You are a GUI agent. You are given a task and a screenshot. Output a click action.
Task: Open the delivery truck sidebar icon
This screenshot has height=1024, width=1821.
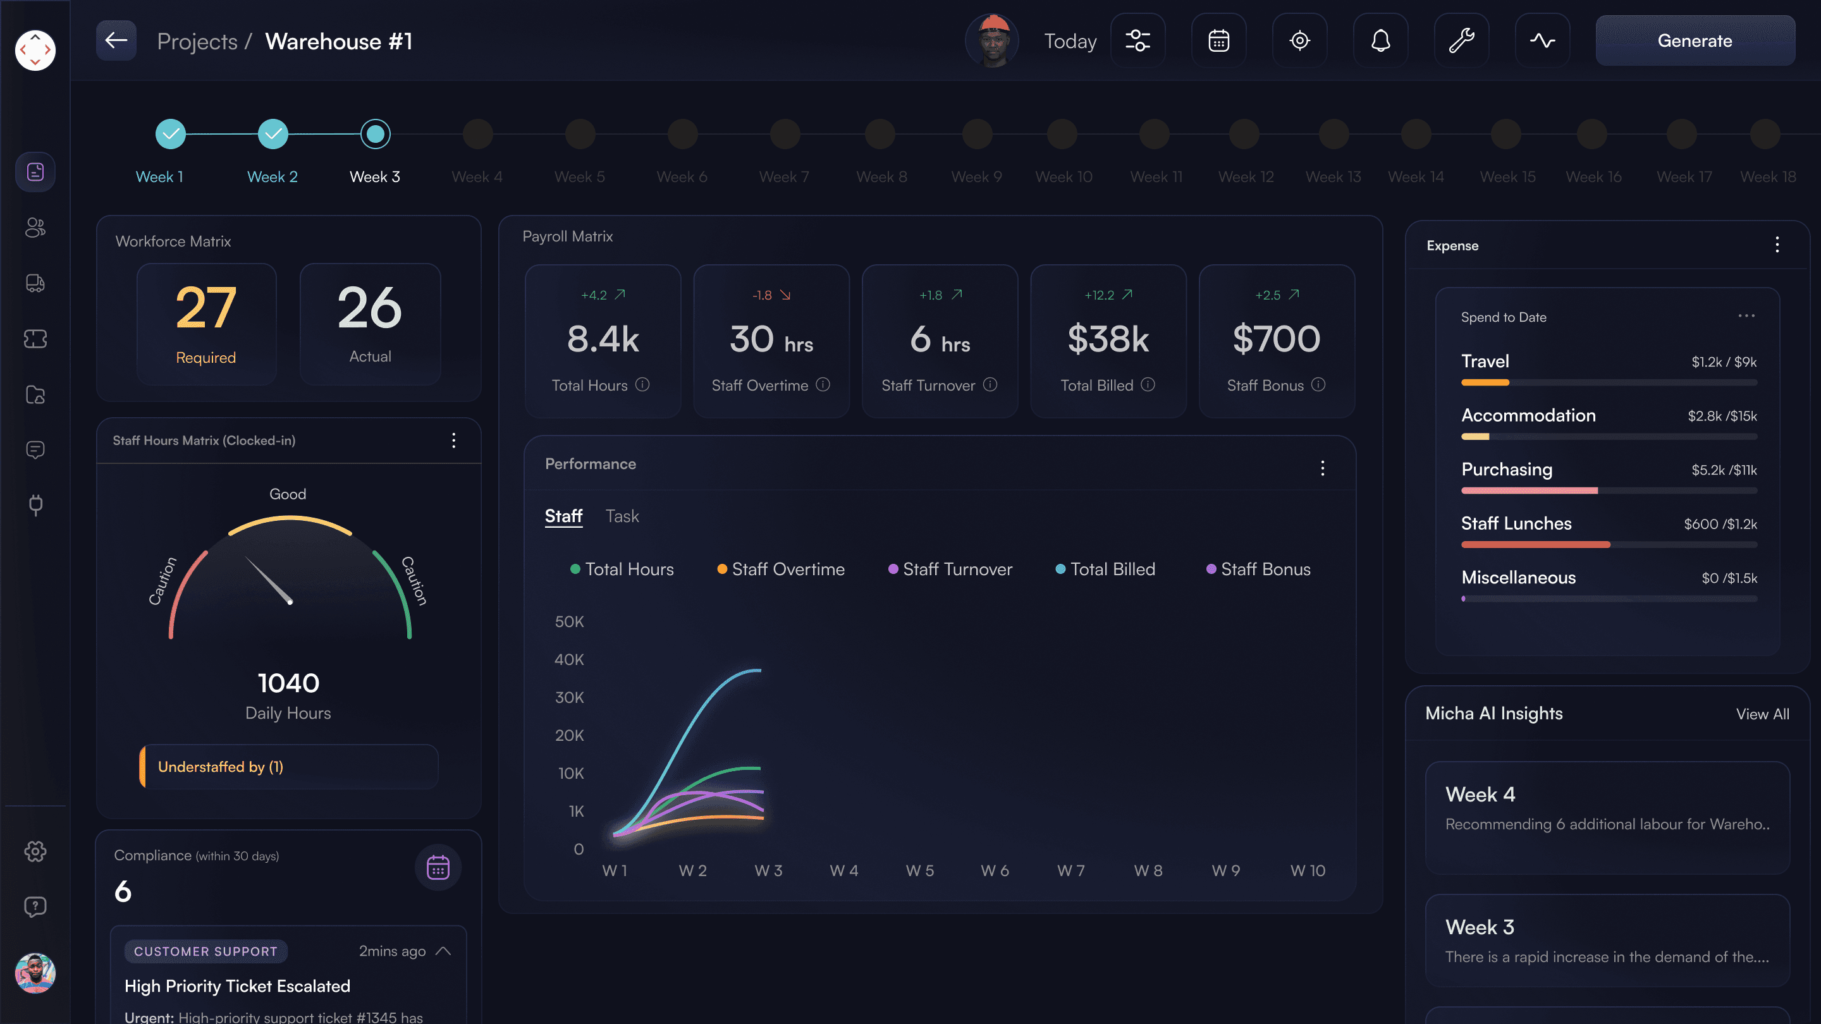tap(35, 283)
